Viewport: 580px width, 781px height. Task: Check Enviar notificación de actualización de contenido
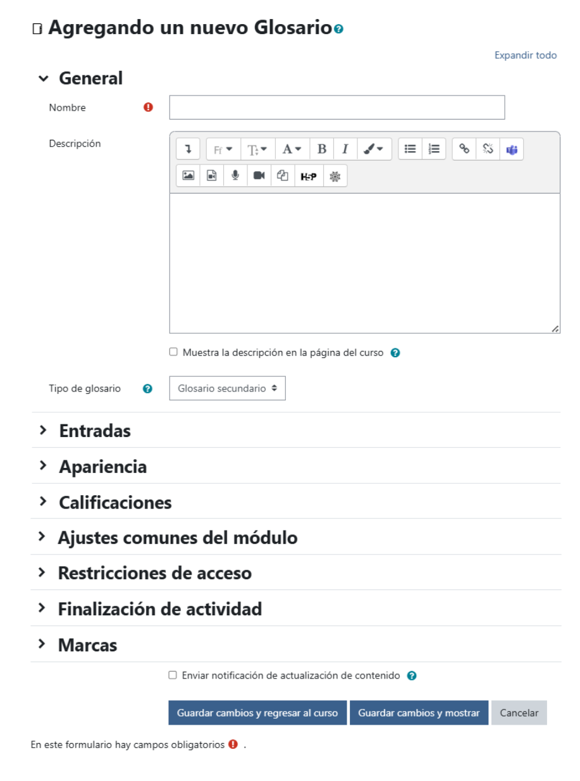[173, 675]
